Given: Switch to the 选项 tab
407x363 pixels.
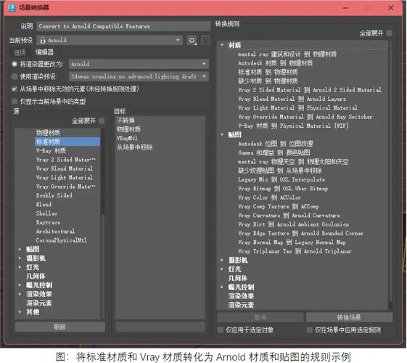Looking at the screenshot, I should point(20,52).
